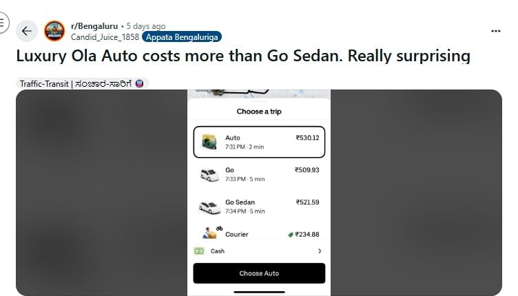Click the Go Sedan car icon
The width and height of the screenshot is (518, 296).
[x=209, y=207]
